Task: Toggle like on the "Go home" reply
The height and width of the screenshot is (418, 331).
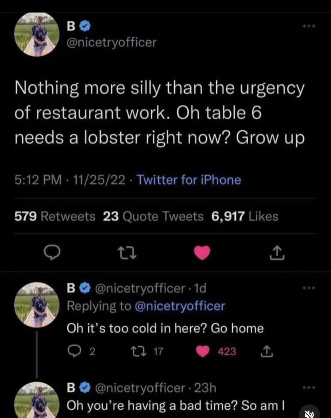Action: point(204,351)
